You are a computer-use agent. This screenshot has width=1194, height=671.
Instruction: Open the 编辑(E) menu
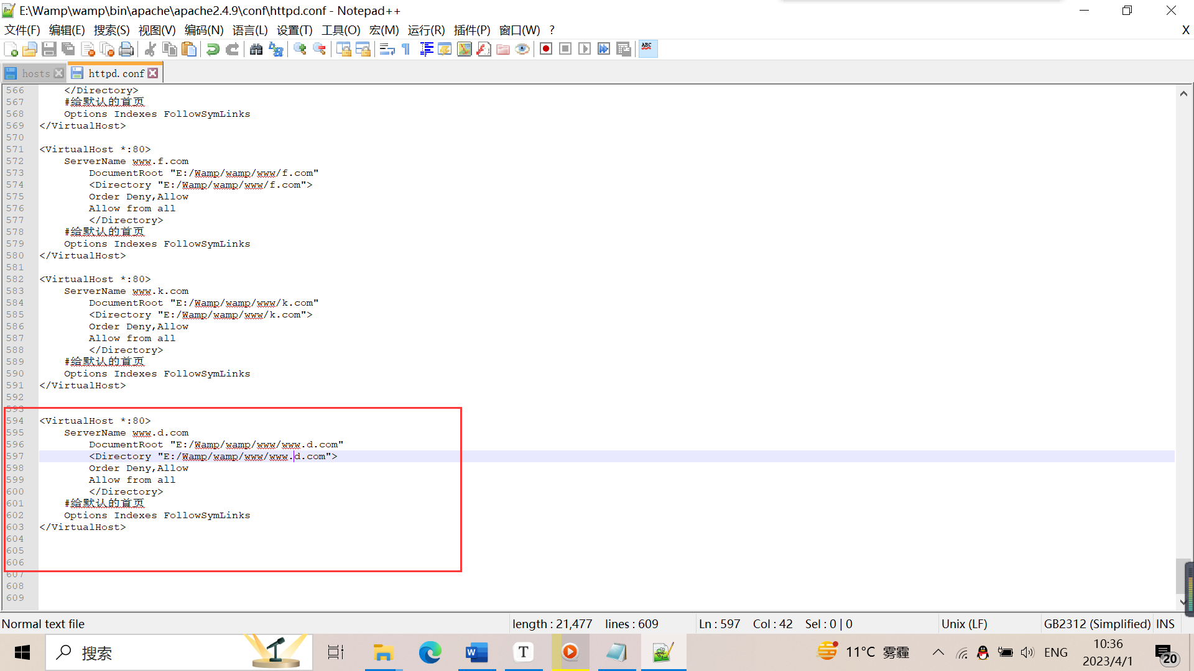(67, 30)
